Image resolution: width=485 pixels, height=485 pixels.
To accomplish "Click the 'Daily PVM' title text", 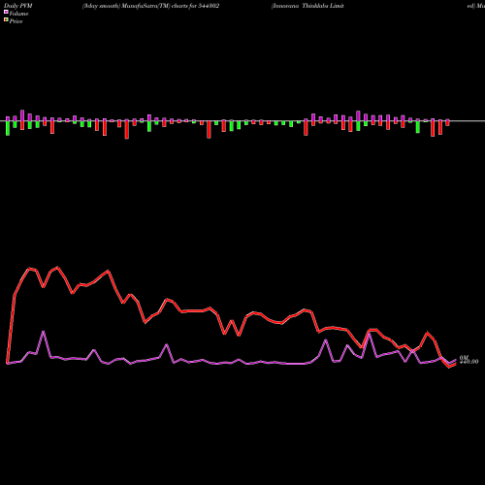I will point(18,6).
